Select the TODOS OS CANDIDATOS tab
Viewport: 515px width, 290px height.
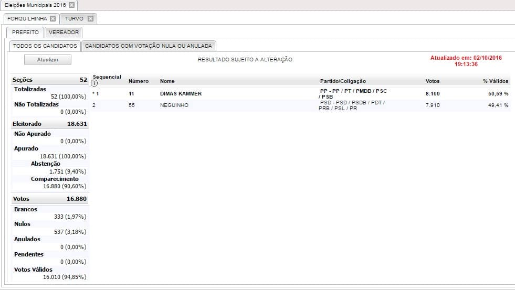point(45,46)
